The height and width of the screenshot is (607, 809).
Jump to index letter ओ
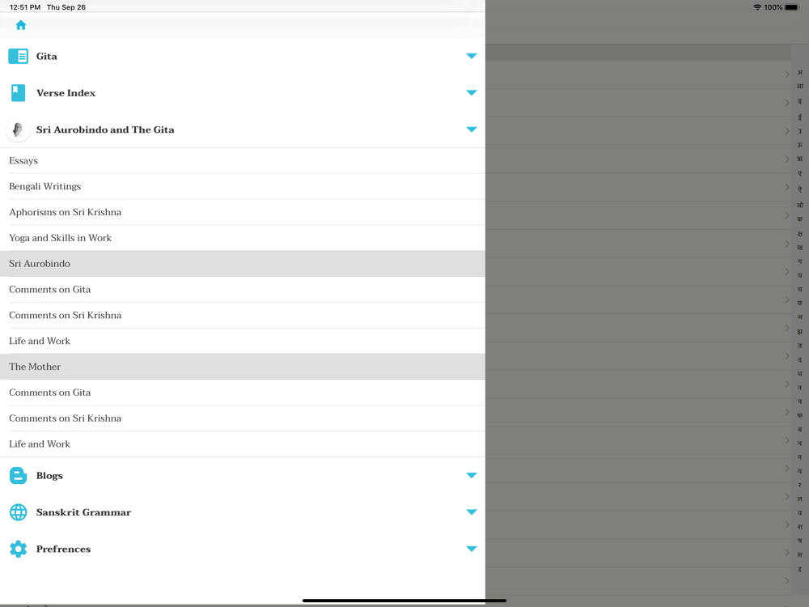[800, 205]
